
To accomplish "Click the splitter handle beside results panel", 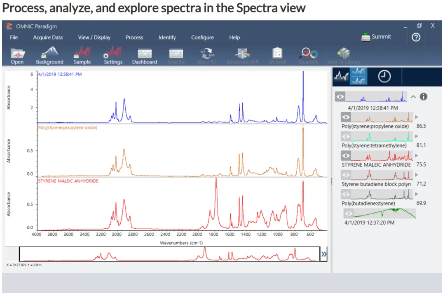I will (x=331, y=181).
